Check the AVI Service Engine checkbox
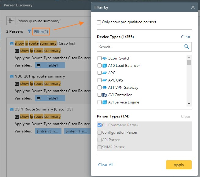Image resolution: width=200 pixels, height=177 pixels. 99,102
